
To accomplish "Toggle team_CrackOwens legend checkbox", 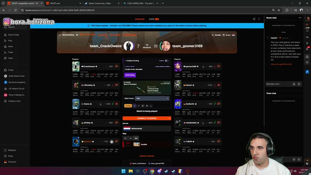I will click(x=131, y=163).
